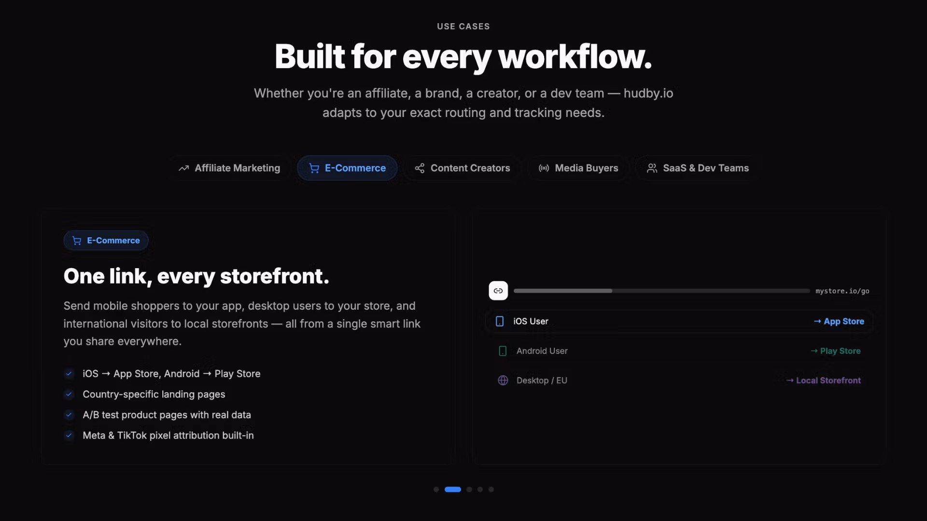
Task: Click checkmark beside Meta & TikTok pixel attribution
Action: tap(69, 436)
